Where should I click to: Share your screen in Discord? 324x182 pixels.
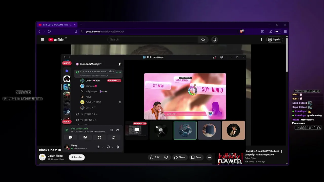(x=85, y=137)
